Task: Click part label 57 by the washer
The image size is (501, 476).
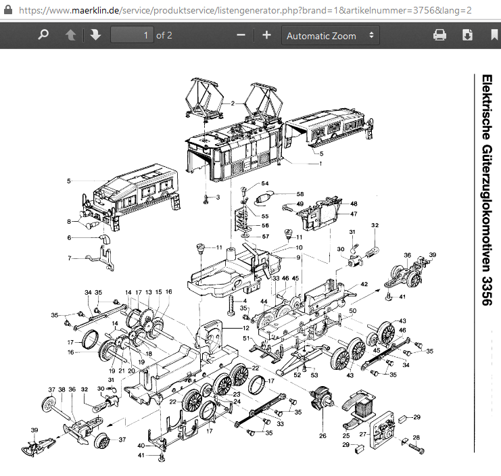Action: click(266, 237)
